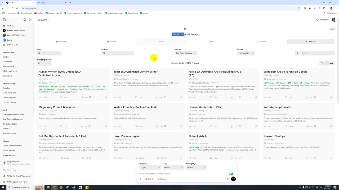339x190 pixels.
Task: Click the plus button beside the prompt search field
Action: tap(297, 53)
